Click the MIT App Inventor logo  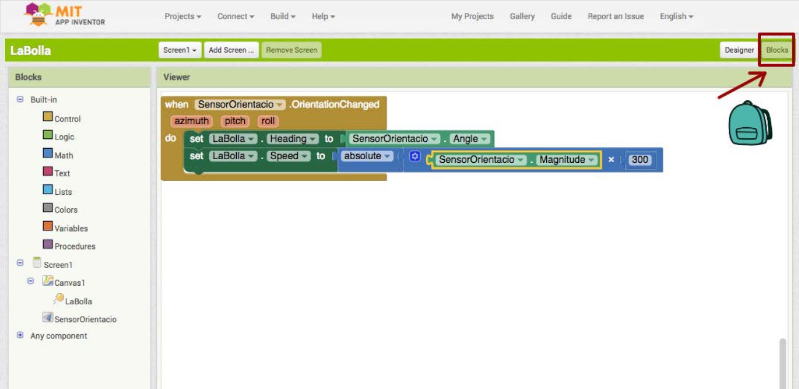coord(65,15)
